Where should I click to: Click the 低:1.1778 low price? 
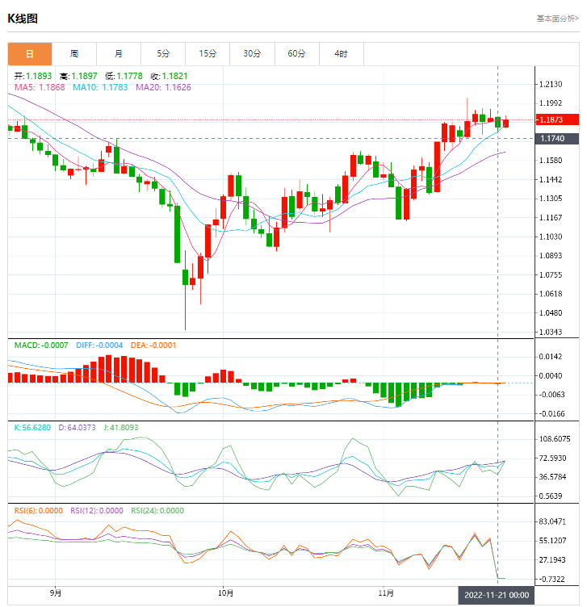point(124,76)
